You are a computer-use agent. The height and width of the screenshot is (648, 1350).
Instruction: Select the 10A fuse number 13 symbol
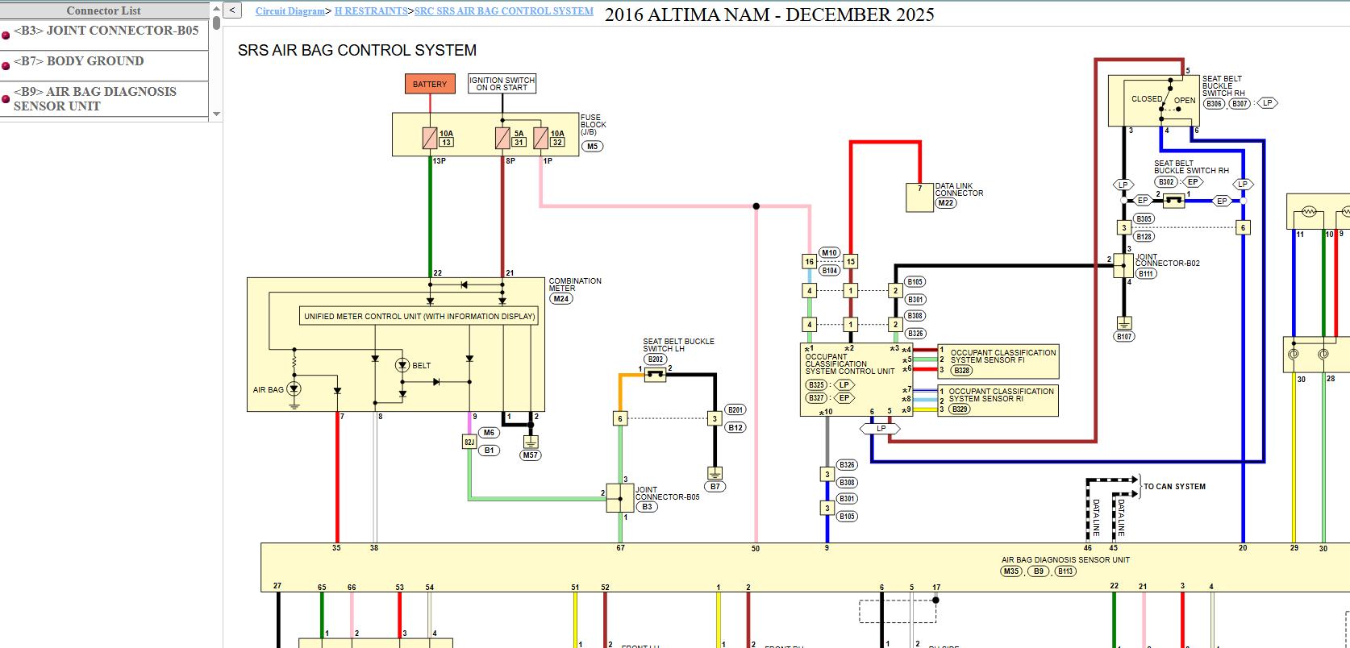coord(430,138)
